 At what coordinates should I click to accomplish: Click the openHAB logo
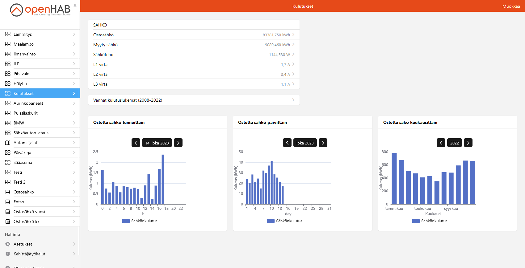pos(40,10)
